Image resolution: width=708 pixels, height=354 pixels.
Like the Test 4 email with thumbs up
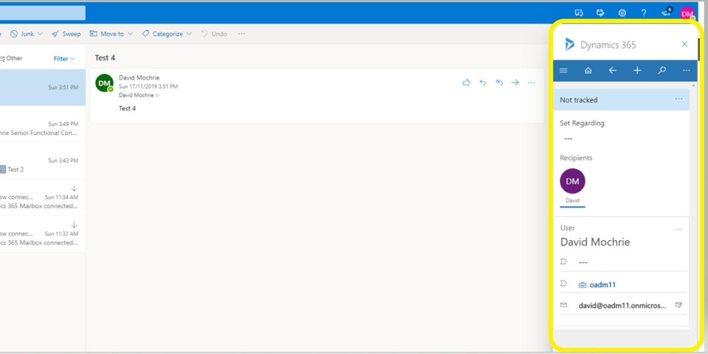(466, 83)
